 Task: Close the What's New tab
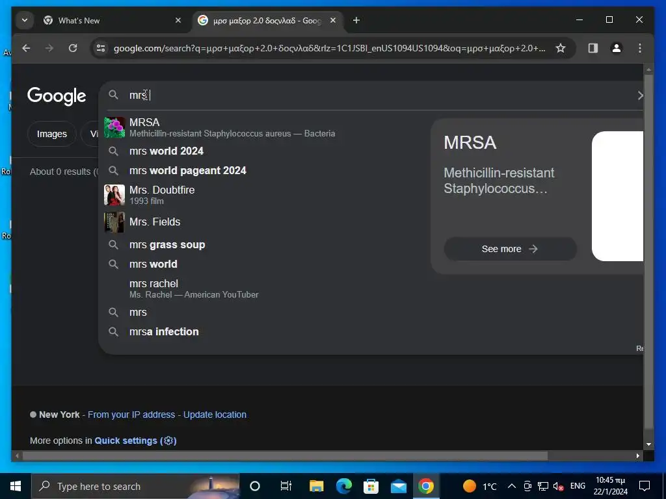point(178,20)
